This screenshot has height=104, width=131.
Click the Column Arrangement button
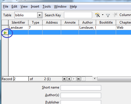(x=125, y=15)
